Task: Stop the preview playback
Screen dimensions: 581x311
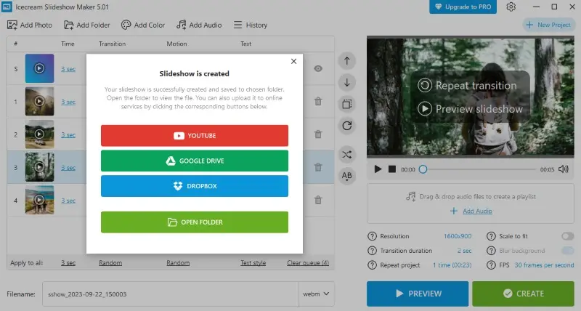Action: point(391,169)
